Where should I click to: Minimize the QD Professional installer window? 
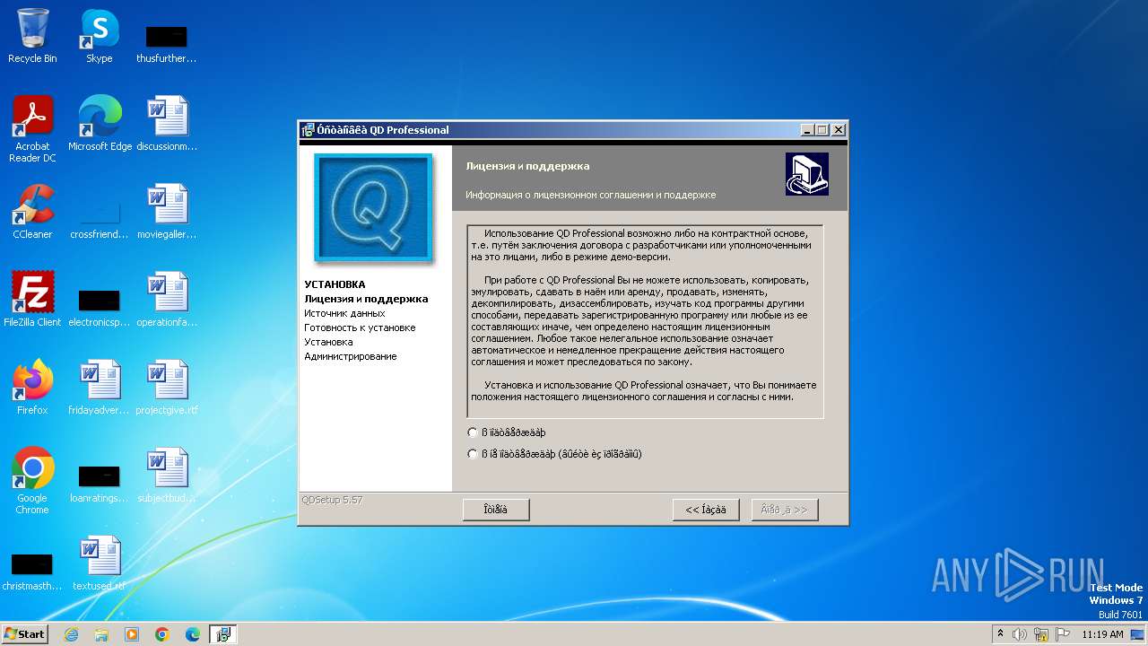pos(806,130)
